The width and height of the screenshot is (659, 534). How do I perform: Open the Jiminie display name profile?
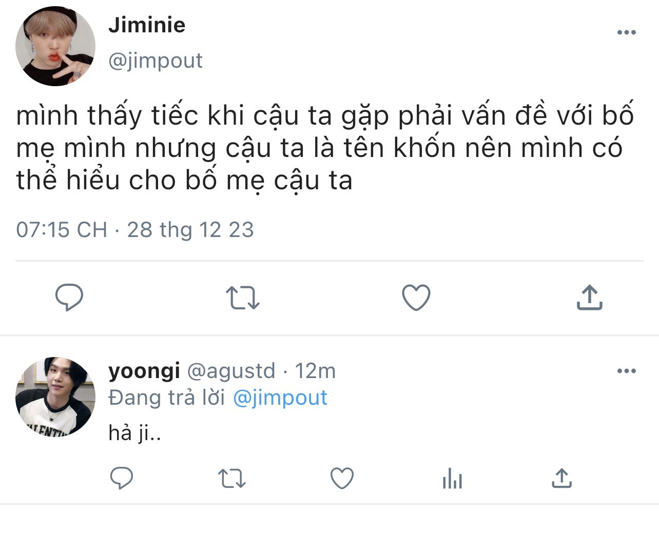(x=147, y=25)
